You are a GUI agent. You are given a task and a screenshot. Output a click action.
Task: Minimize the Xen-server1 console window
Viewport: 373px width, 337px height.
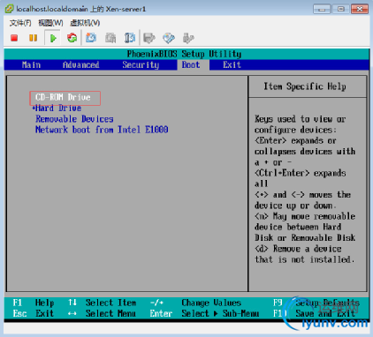[322, 9]
